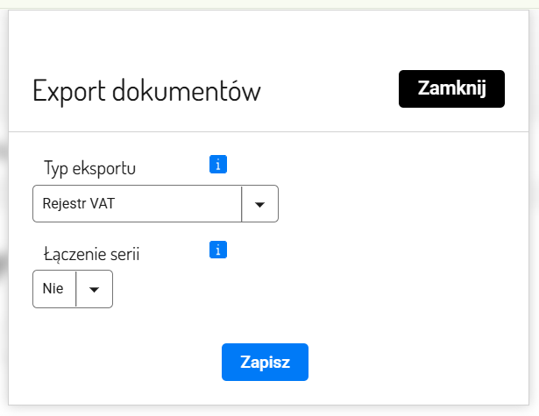This screenshot has width=539, height=416.
Task: Click the blue Zapisz button
Action: point(265,362)
